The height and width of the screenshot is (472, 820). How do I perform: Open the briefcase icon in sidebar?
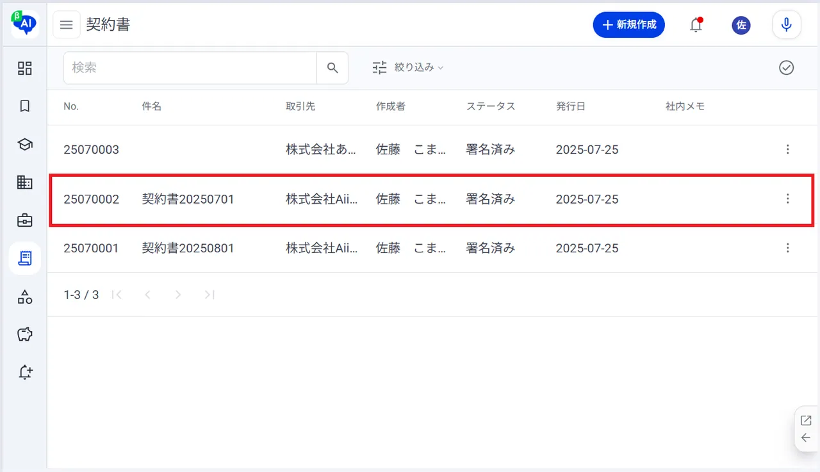[x=24, y=220]
